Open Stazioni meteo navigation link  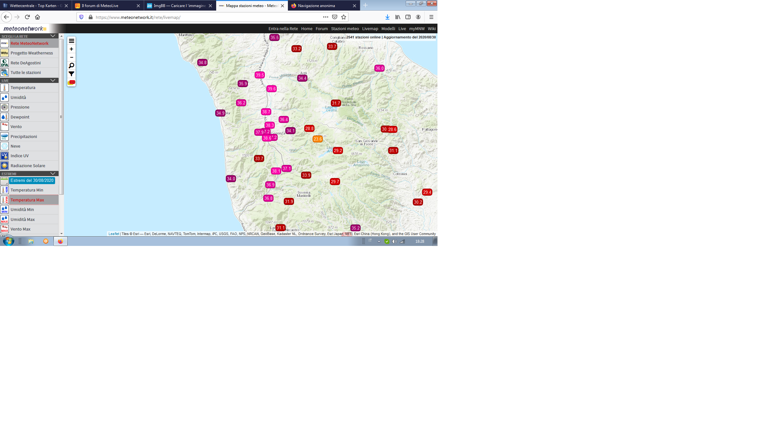point(345,28)
